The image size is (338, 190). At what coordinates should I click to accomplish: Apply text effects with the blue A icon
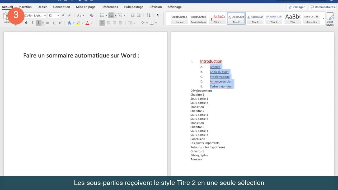point(69,23)
